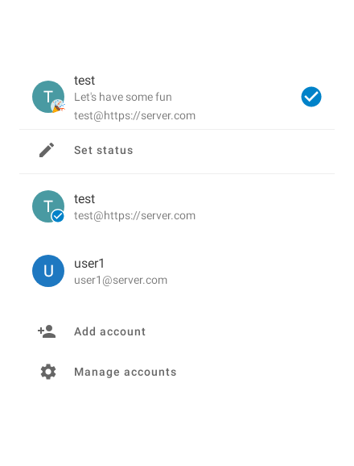Click the top test@https://server.com address
Screen dimensions: 354x466
(x=134, y=115)
